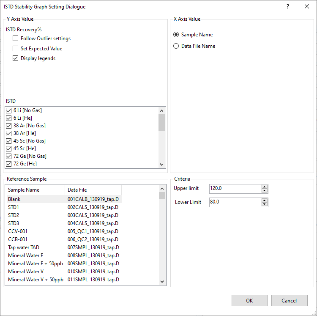
Task: Select STD2 in Reference Sample list
Action: tap(64, 215)
